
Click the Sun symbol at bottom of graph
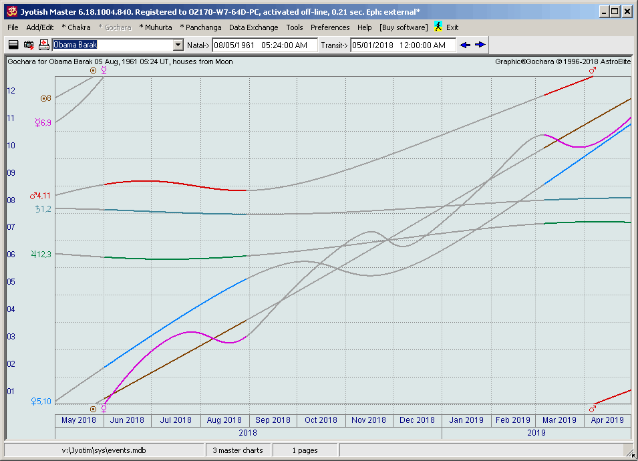(x=94, y=408)
